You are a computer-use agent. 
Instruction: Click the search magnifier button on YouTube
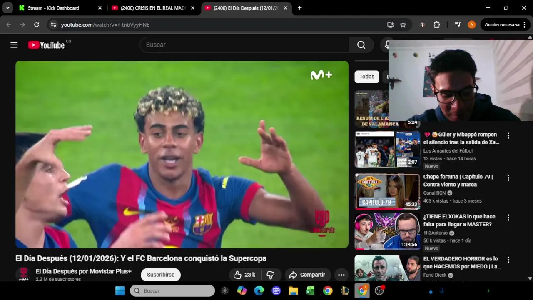(x=361, y=45)
